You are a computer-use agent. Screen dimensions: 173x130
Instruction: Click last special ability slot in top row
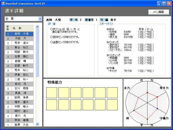point(112,93)
